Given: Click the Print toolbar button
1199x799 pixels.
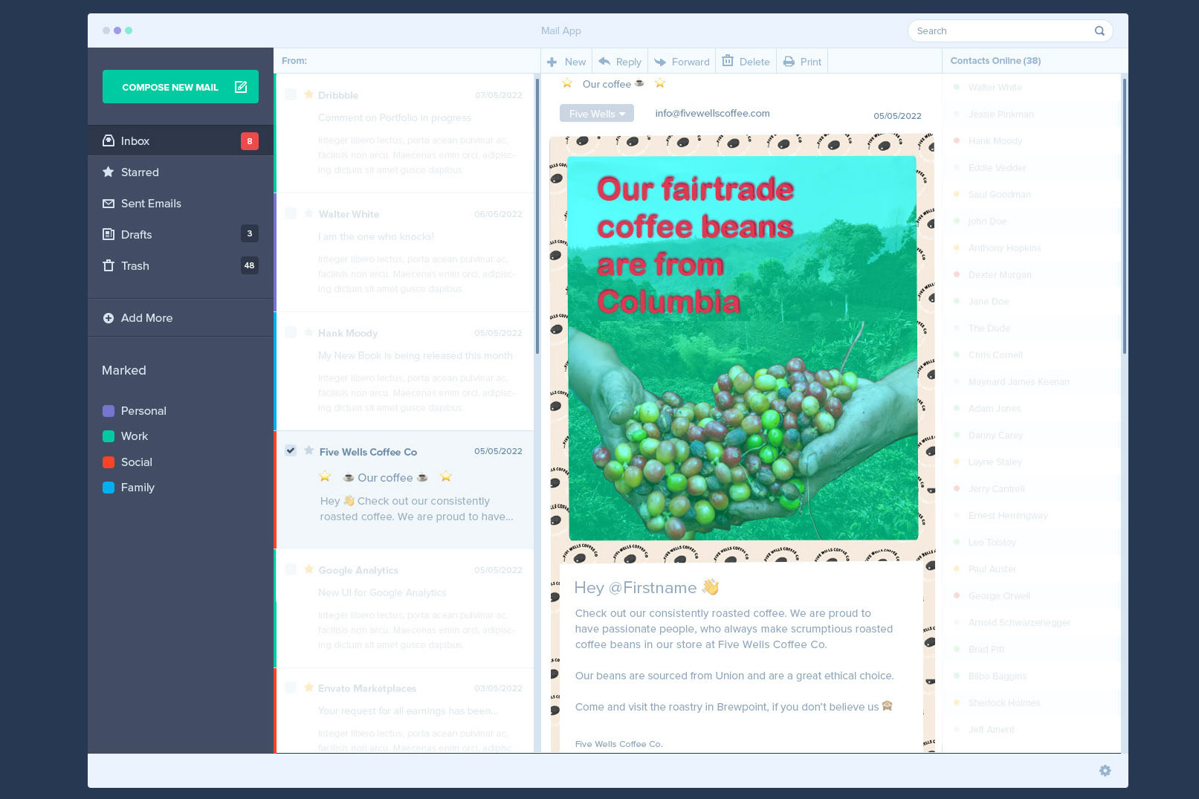Looking at the screenshot, I should (x=802, y=62).
